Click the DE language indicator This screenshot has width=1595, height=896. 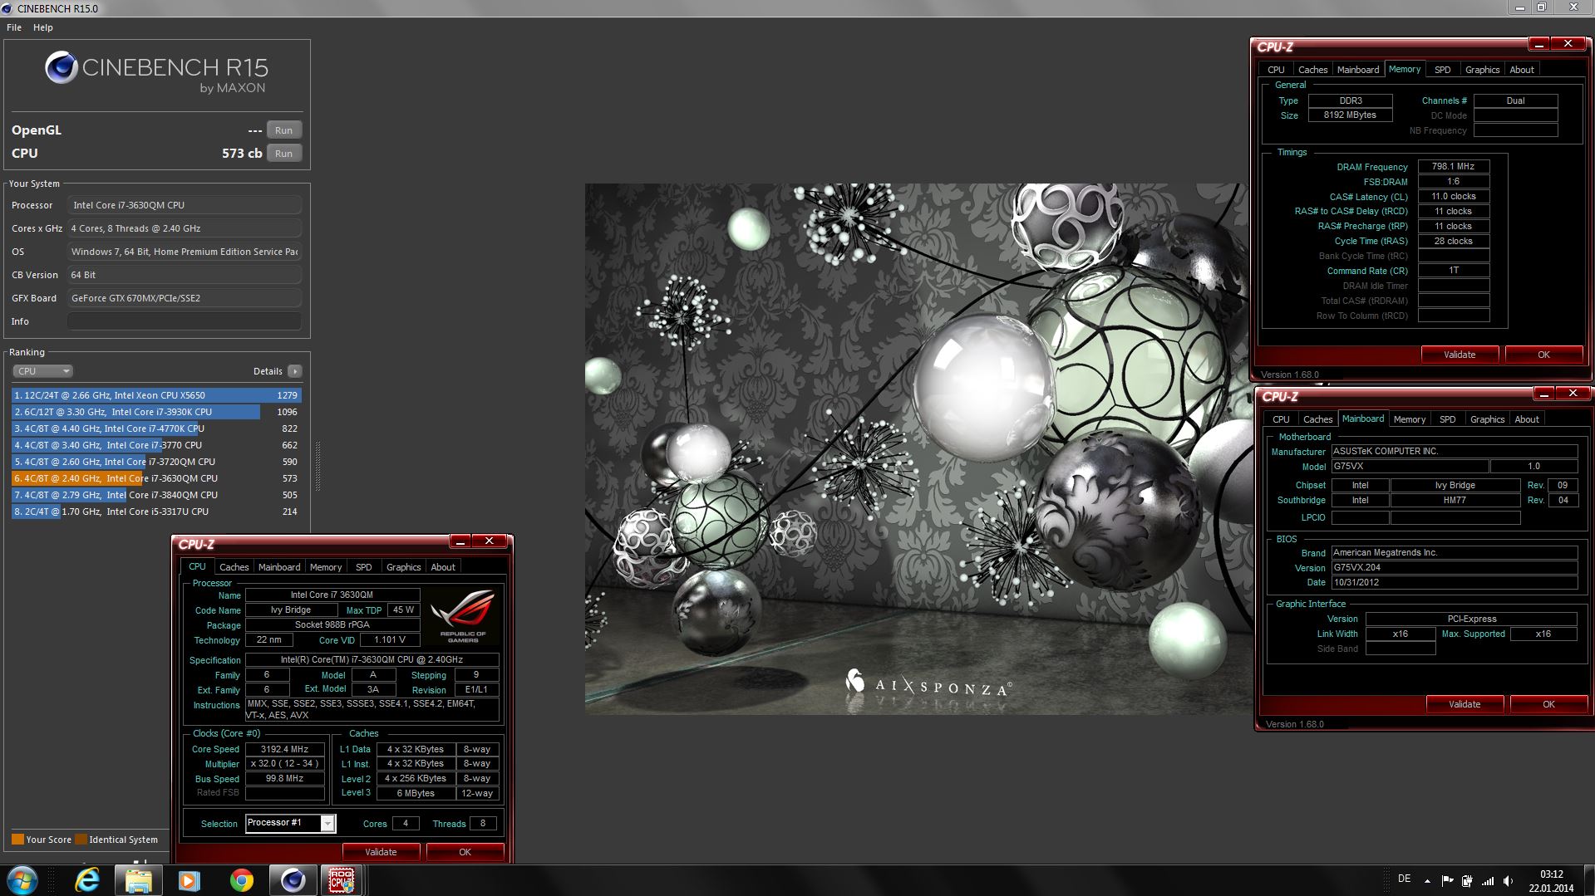click(x=1404, y=879)
